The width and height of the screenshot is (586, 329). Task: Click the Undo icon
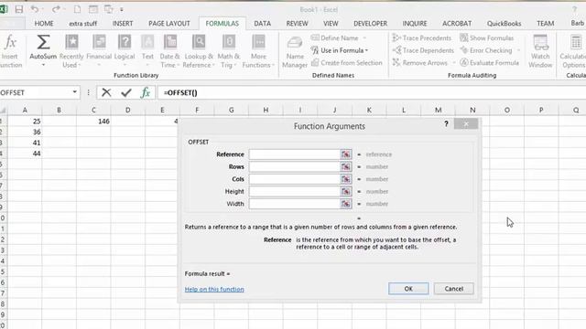(35, 9)
